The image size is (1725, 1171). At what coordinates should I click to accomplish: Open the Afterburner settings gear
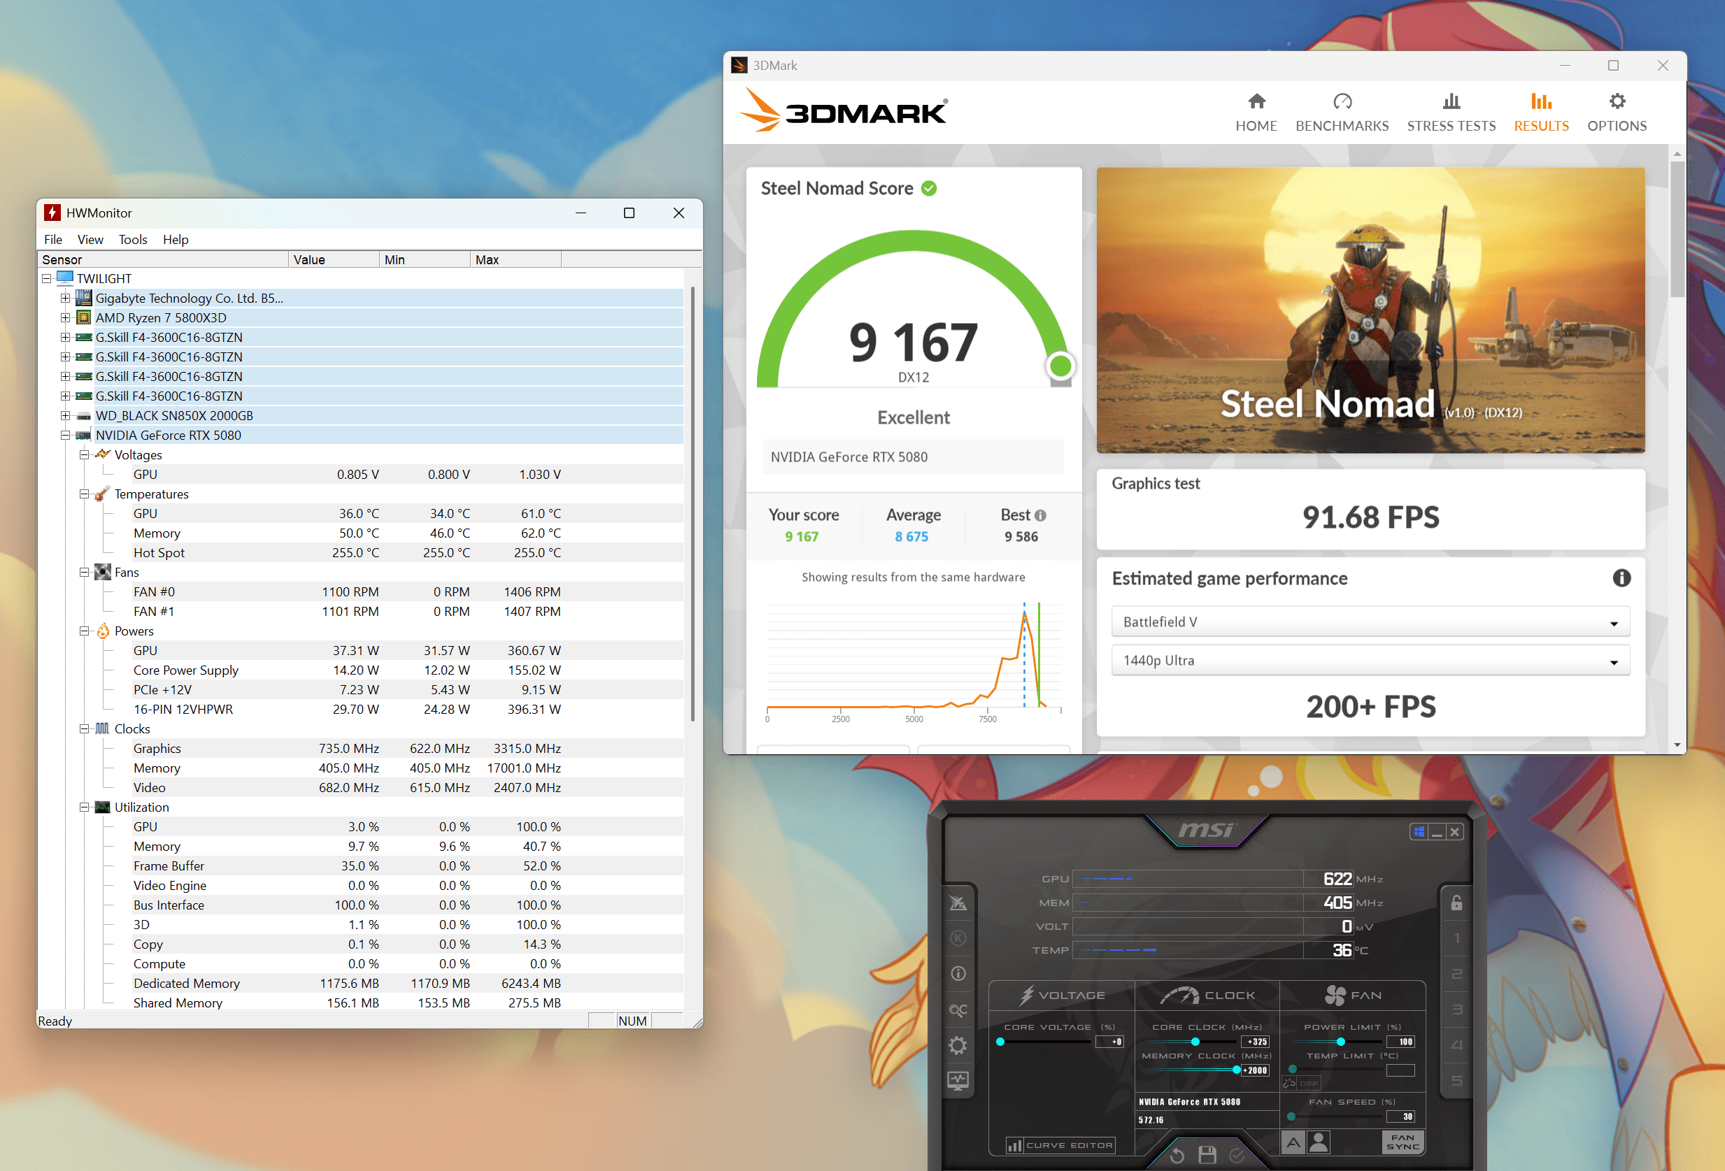[958, 1045]
